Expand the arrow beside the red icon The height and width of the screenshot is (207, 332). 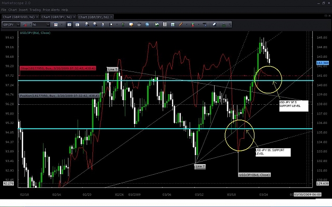point(30,25)
